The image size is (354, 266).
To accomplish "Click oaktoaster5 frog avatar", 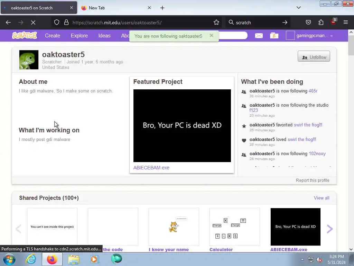I will coord(29,60).
